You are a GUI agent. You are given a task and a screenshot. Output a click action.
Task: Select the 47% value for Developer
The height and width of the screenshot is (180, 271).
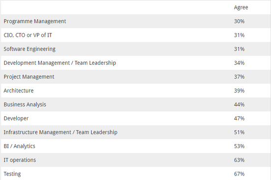pyautogui.click(x=239, y=118)
